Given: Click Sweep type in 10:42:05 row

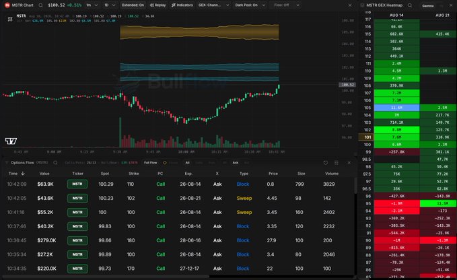Looking at the screenshot, I should click(244, 198).
